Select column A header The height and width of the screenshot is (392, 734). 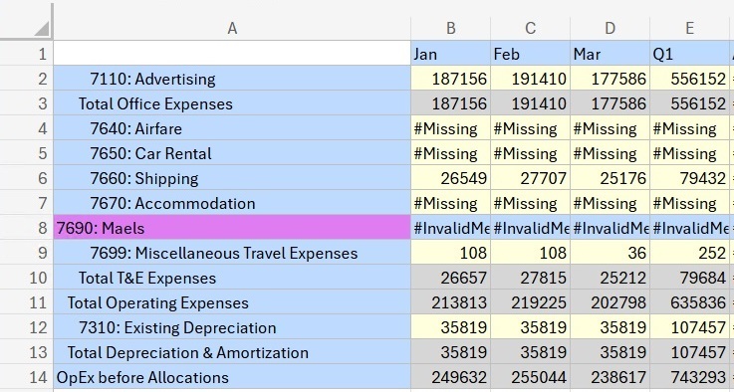click(232, 28)
